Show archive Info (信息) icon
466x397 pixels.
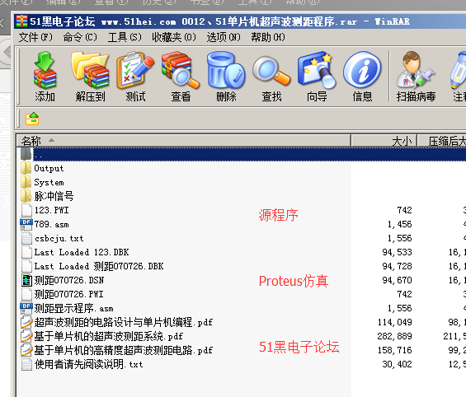(362, 70)
